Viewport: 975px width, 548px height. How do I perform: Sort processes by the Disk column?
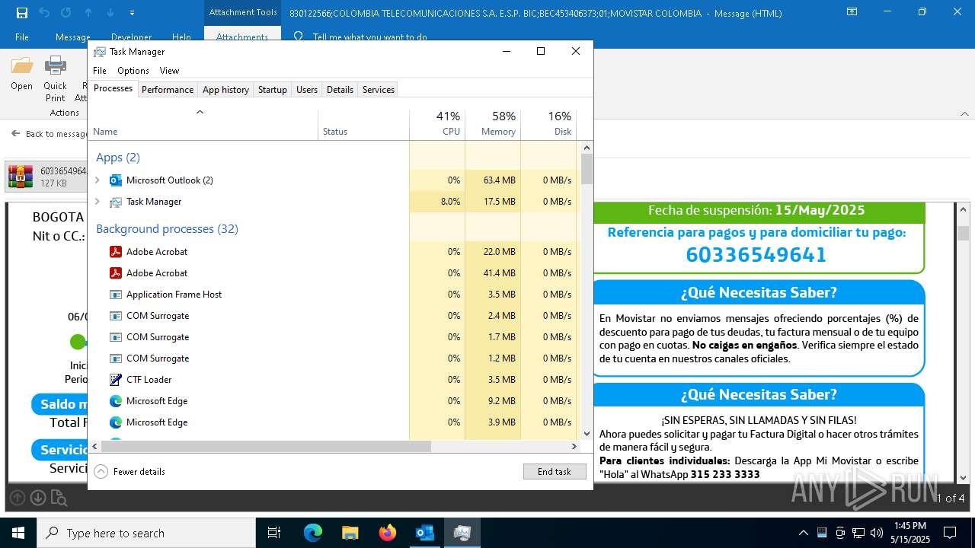(x=548, y=125)
